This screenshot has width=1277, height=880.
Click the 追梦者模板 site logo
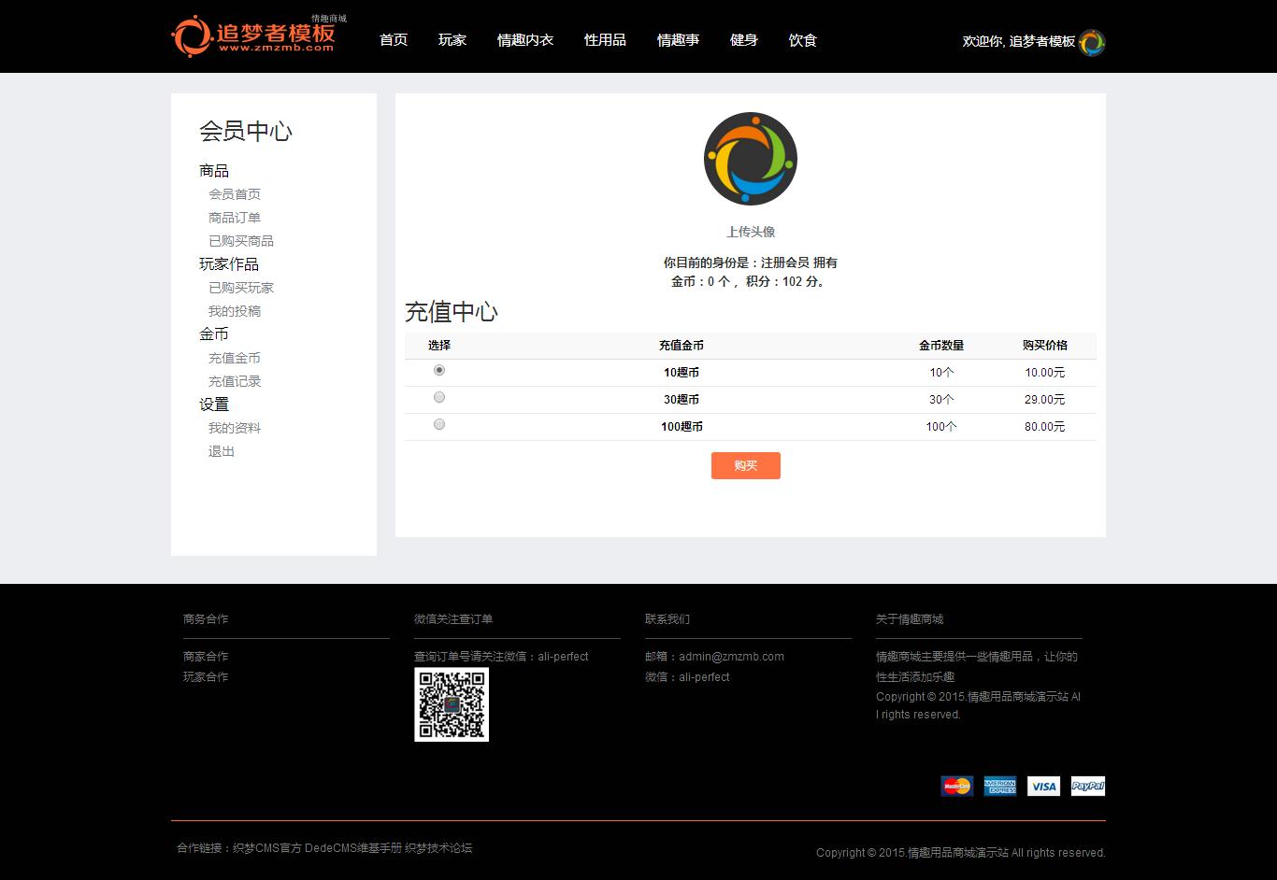tap(253, 36)
